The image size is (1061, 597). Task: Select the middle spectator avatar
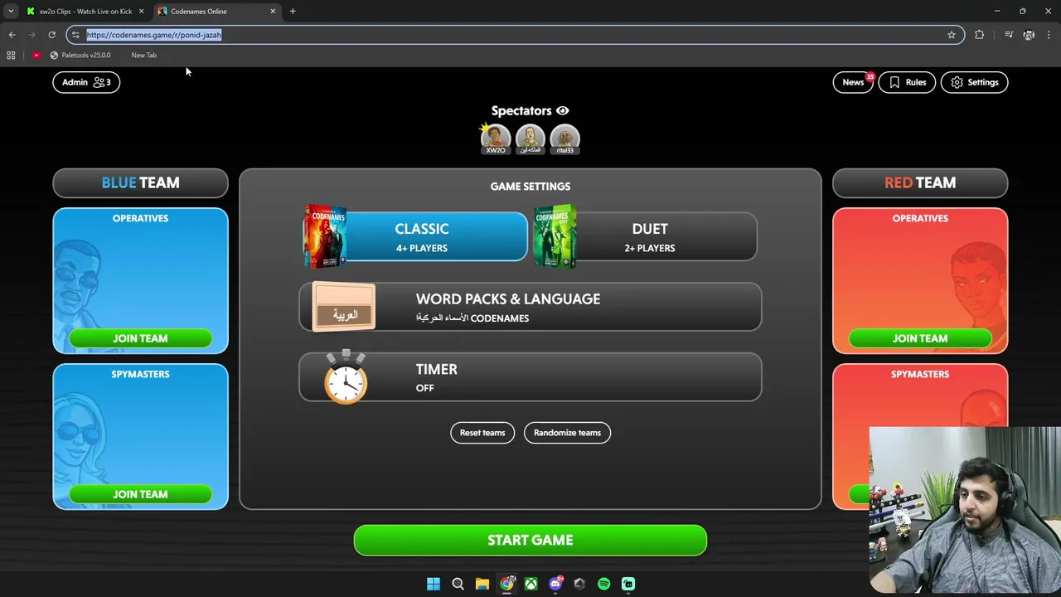pyautogui.click(x=530, y=138)
